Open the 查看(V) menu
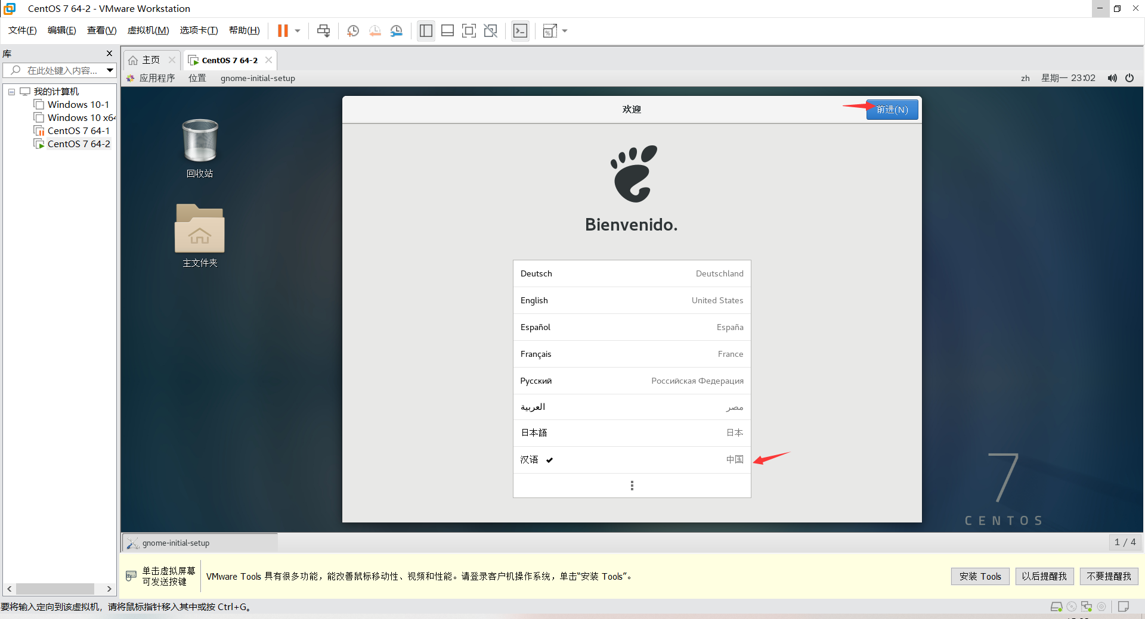The image size is (1145, 619). [101, 30]
